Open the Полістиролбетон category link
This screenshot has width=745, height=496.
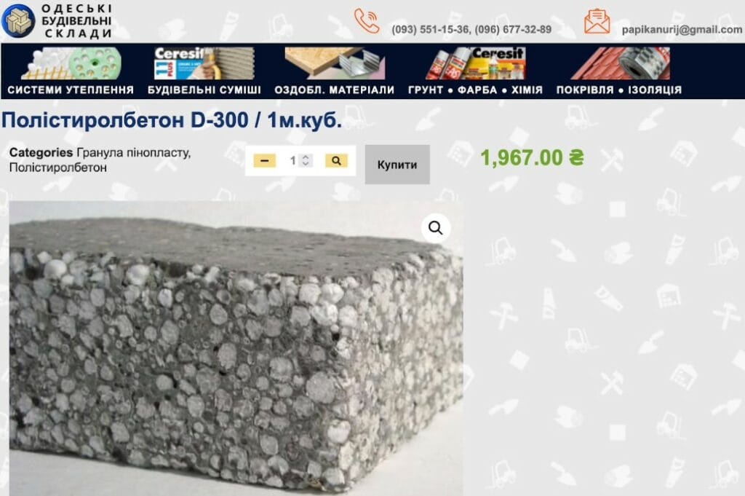58,168
